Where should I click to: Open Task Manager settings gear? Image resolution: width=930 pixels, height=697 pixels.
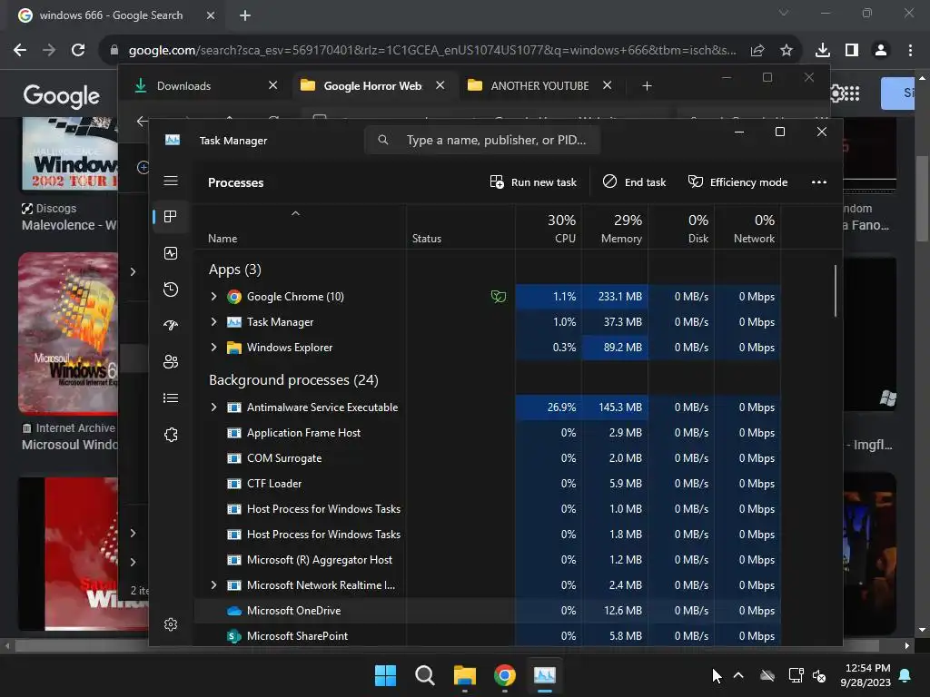point(171,624)
